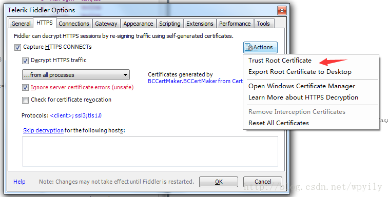Close the Telerik Fiddler Options dialog

point(282,10)
